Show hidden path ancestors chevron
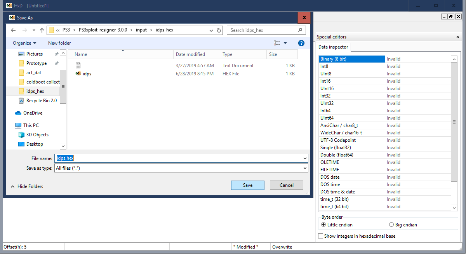466x254 pixels. point(58,30)
